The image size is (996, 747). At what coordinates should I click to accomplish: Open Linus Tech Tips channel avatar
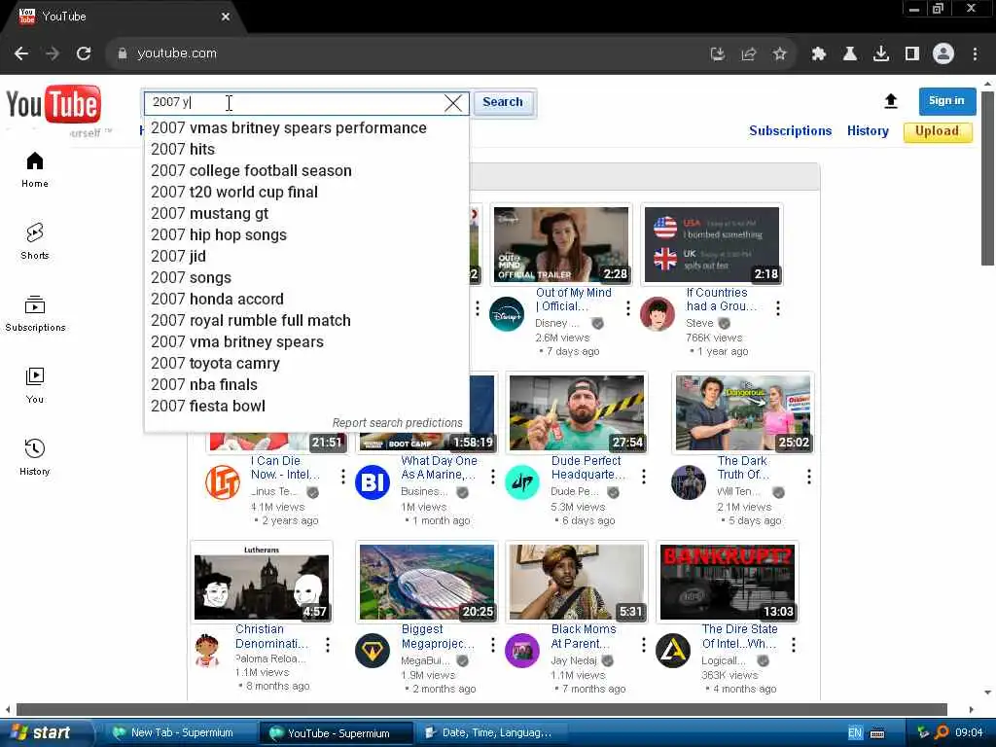(x=223, y=482)
